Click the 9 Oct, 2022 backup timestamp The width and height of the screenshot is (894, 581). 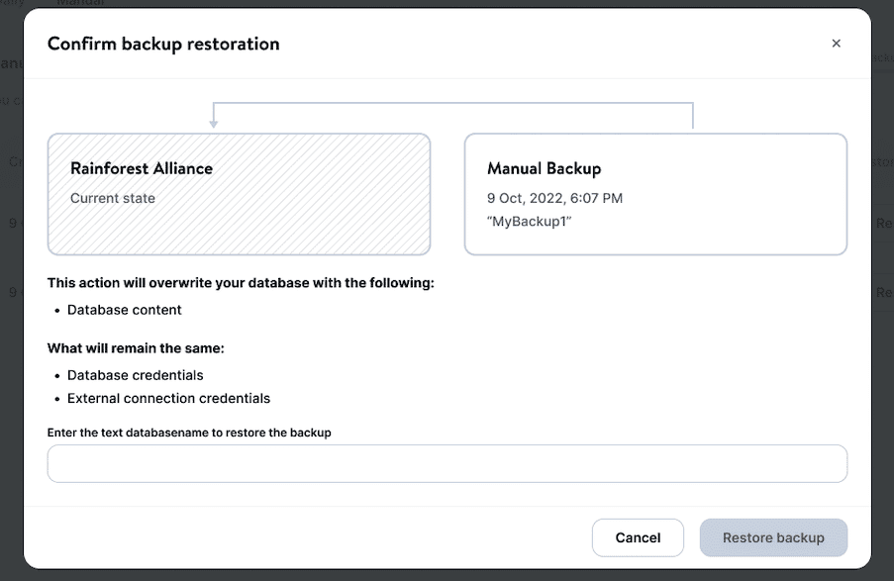pyautogui.click(x=554, y=198)
